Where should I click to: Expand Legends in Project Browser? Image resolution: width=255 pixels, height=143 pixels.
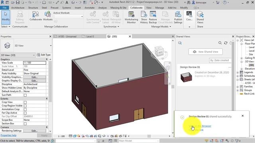[x=237, y=72]
